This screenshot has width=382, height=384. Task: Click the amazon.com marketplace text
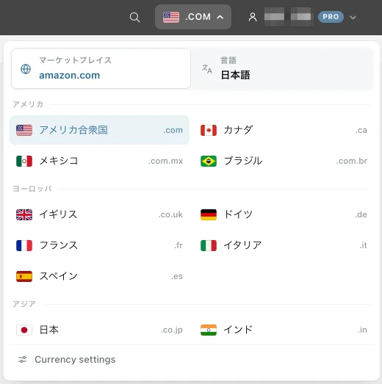point(70,75)
